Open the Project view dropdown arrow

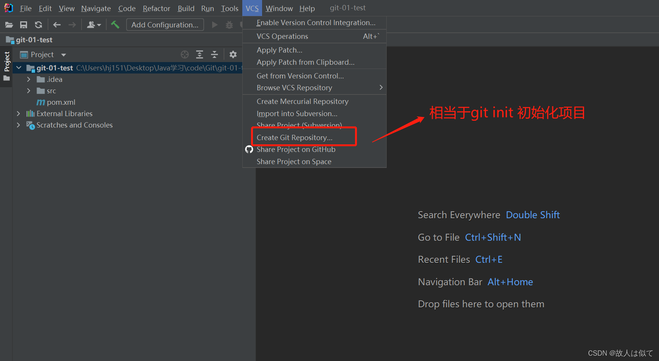[x=64, y=55]
